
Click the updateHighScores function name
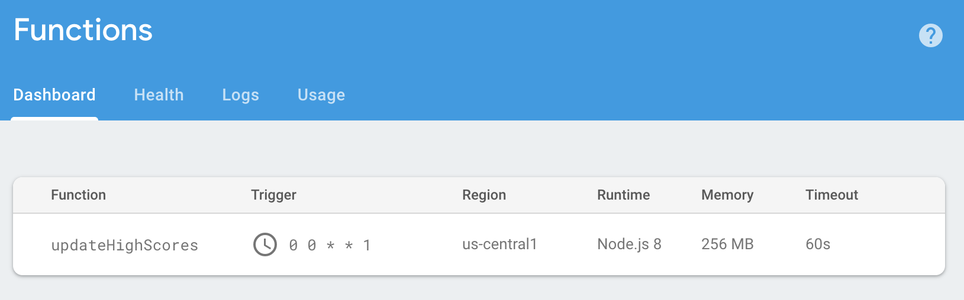(125, 245)
